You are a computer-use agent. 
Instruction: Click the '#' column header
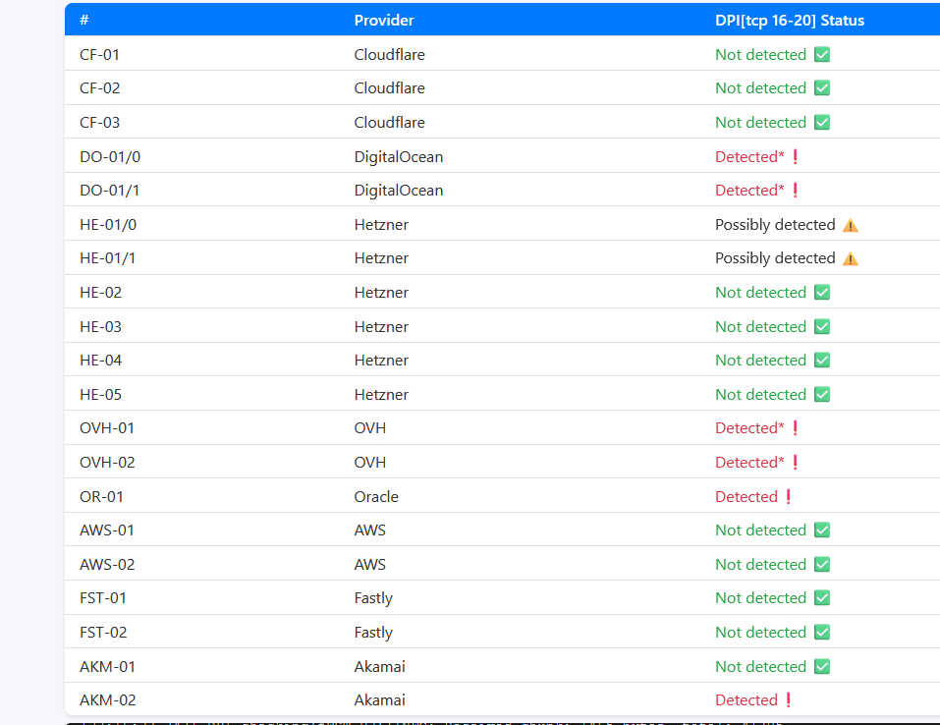[84, 21]
